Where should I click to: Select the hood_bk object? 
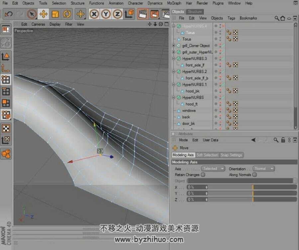(x=192, y=91)
